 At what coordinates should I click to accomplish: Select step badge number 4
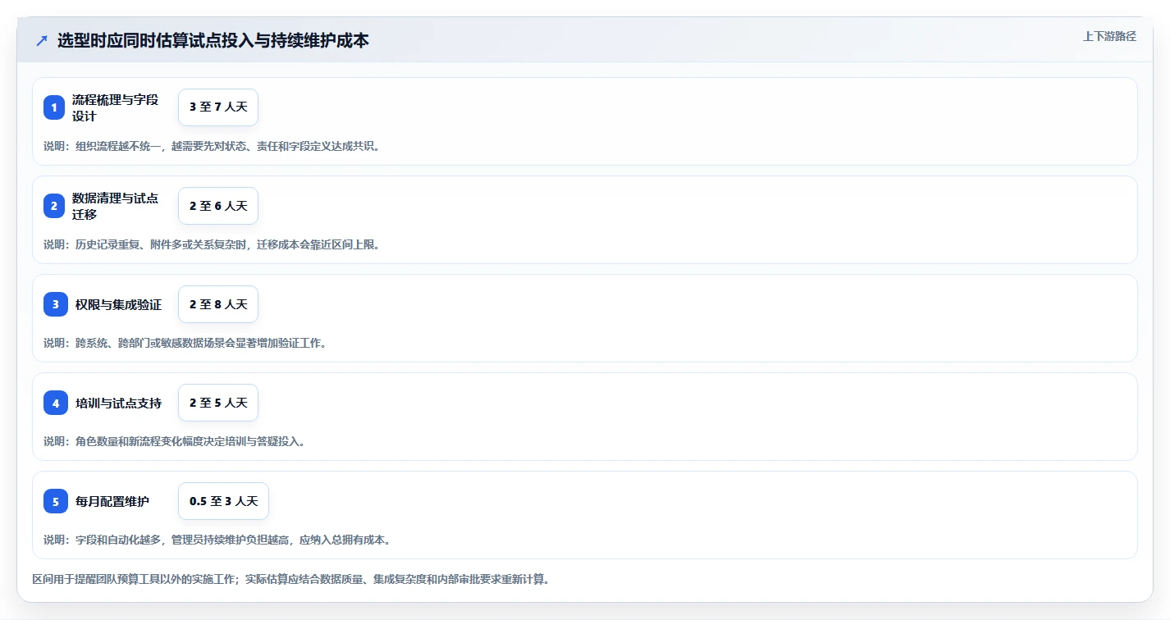click(x=56, y=403)
